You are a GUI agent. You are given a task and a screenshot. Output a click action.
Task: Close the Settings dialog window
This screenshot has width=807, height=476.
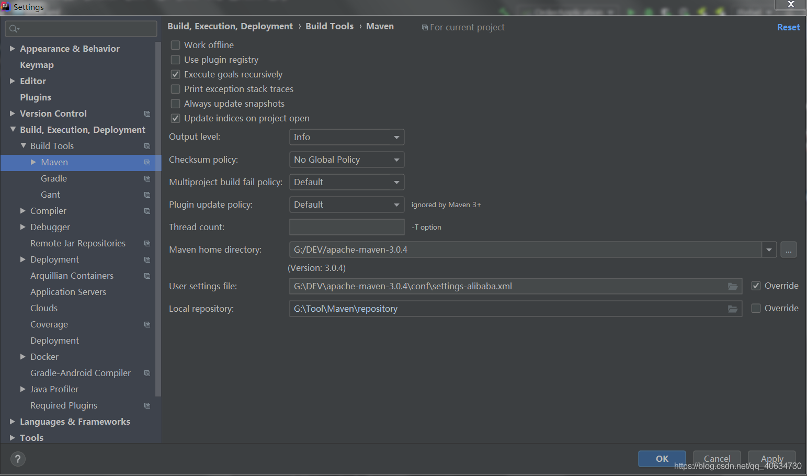[x=791, y=5]
